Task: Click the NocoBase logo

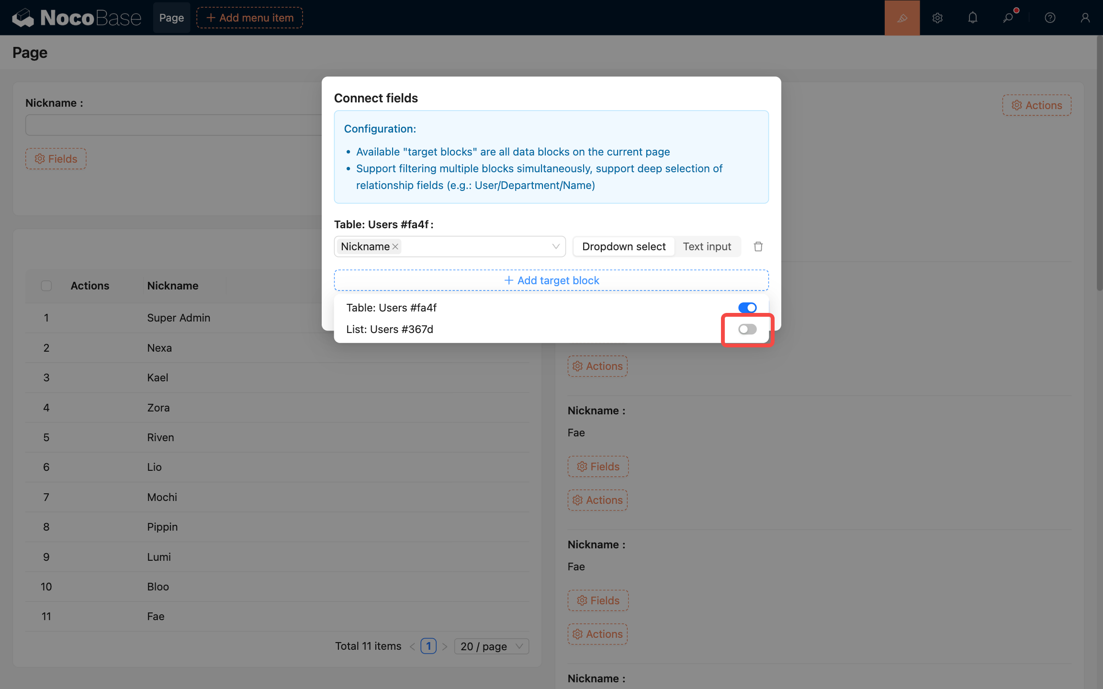Action: click(x=77, y=18)
